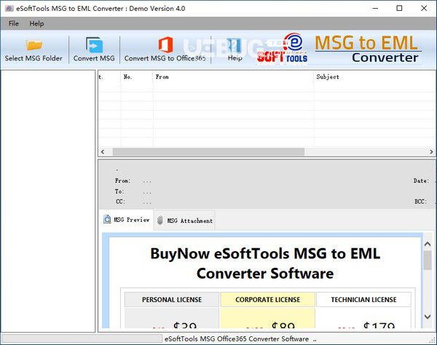Click the CC: label in header pane
The width and height of the screenshot is (437, 345).
120,202
